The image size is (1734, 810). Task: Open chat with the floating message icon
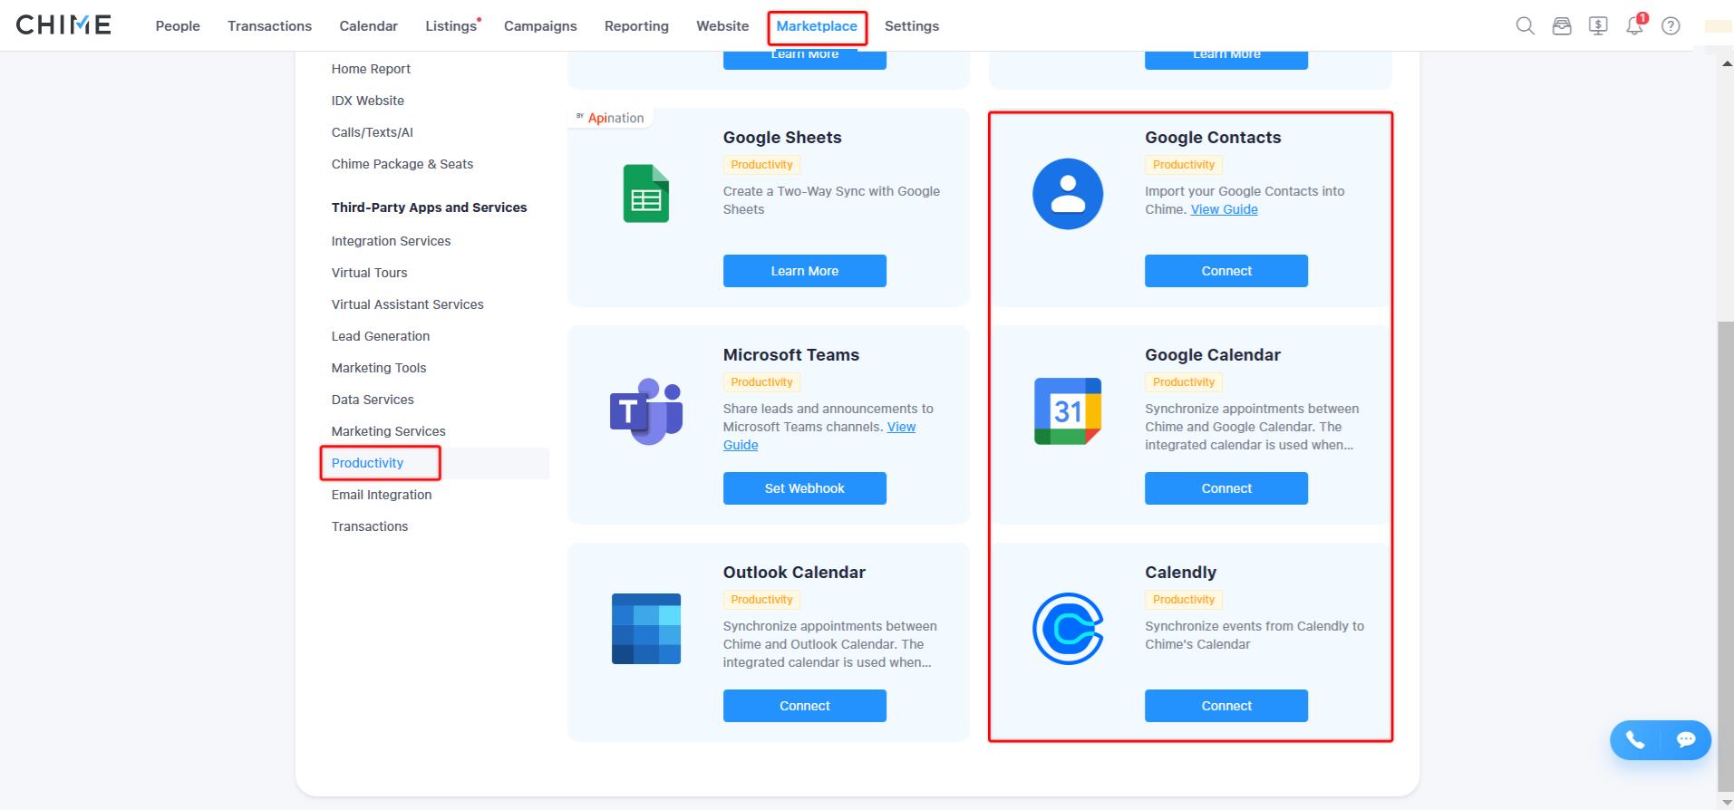(x=1686, y=740)
